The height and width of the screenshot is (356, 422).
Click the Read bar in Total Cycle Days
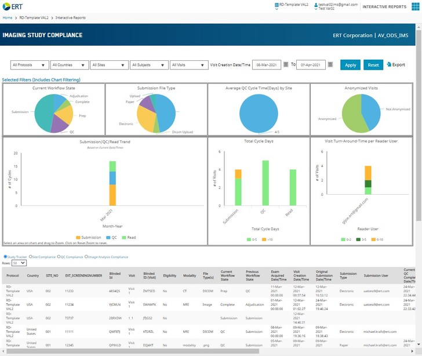(x=293, y=187)
